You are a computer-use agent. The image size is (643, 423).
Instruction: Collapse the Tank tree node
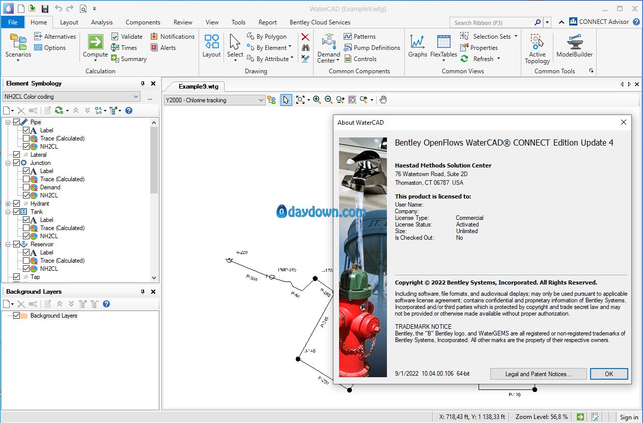coord(8,212)
